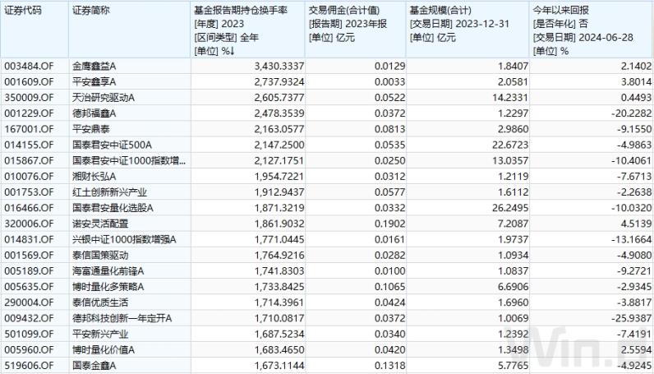Select turnover value 3,430.3337
The width and height of the screenshot is (654, 374).
coord(279,66)
